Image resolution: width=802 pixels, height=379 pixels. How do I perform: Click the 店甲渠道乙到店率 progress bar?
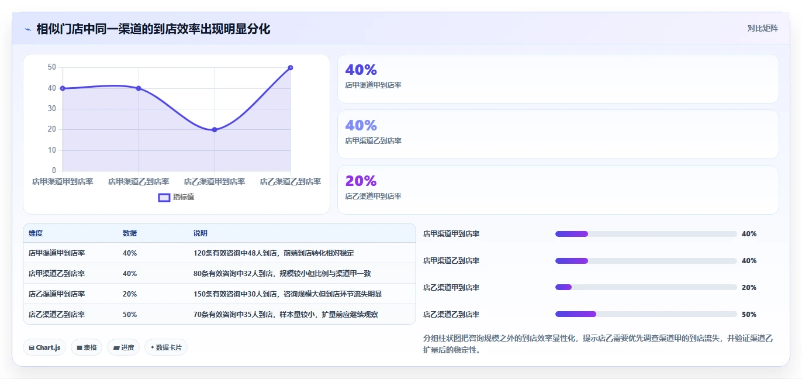pos(646,261)
